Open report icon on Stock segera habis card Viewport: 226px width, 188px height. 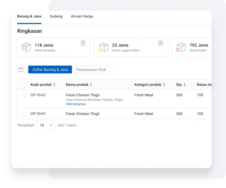[160, 43]
